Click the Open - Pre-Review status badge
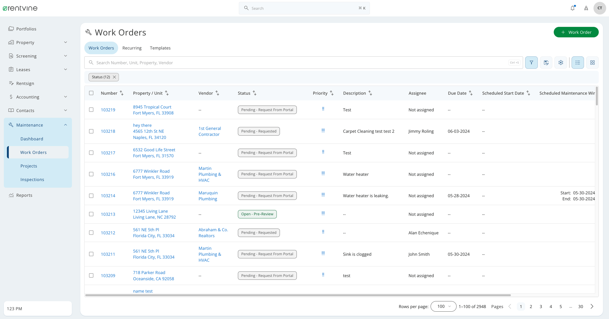This screenshot has width=609, height=319. [257, 214]
